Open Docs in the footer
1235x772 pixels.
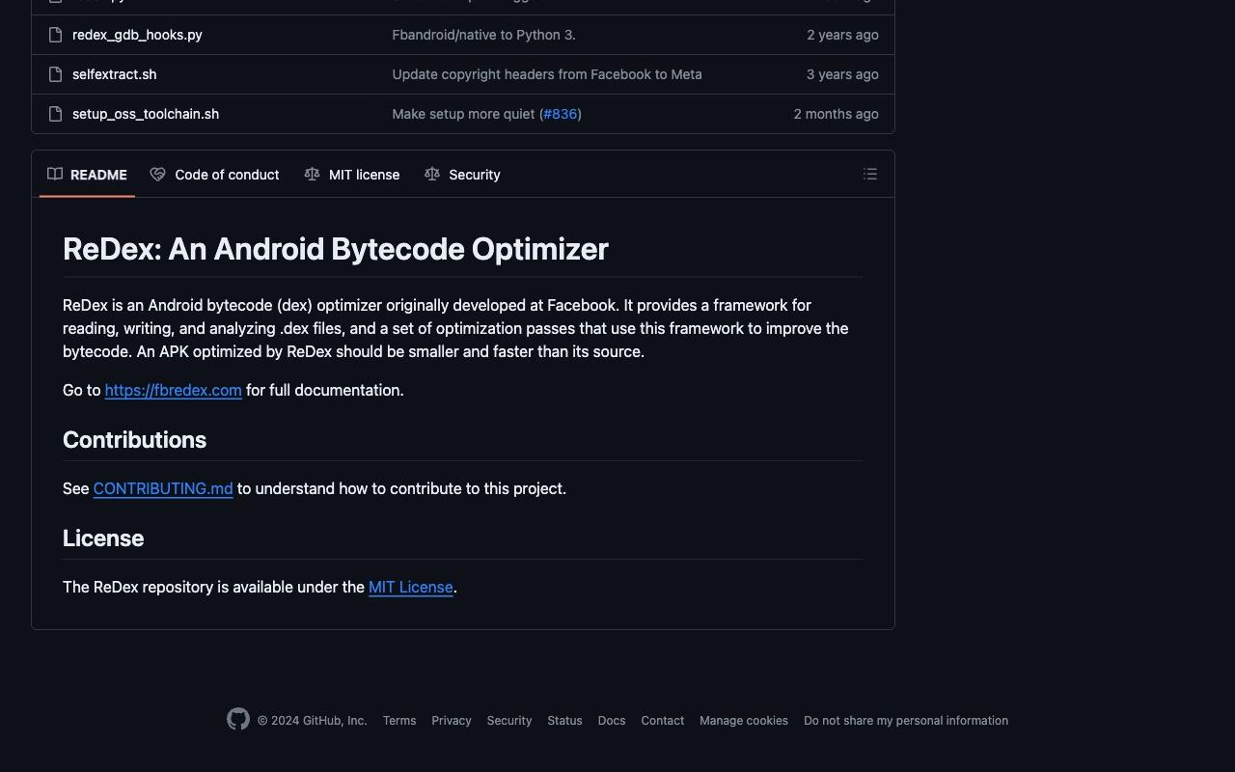click(612, 721)
